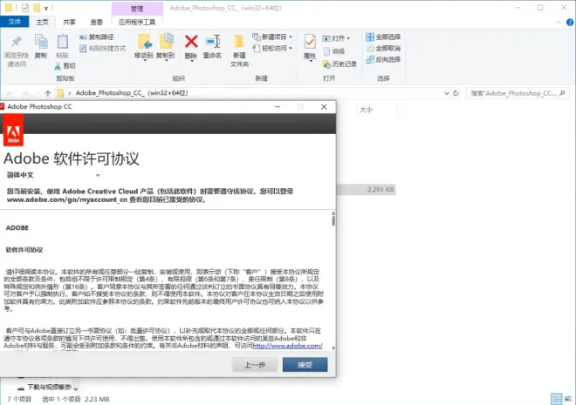Click quick access new folder icon

click(37, 7)
